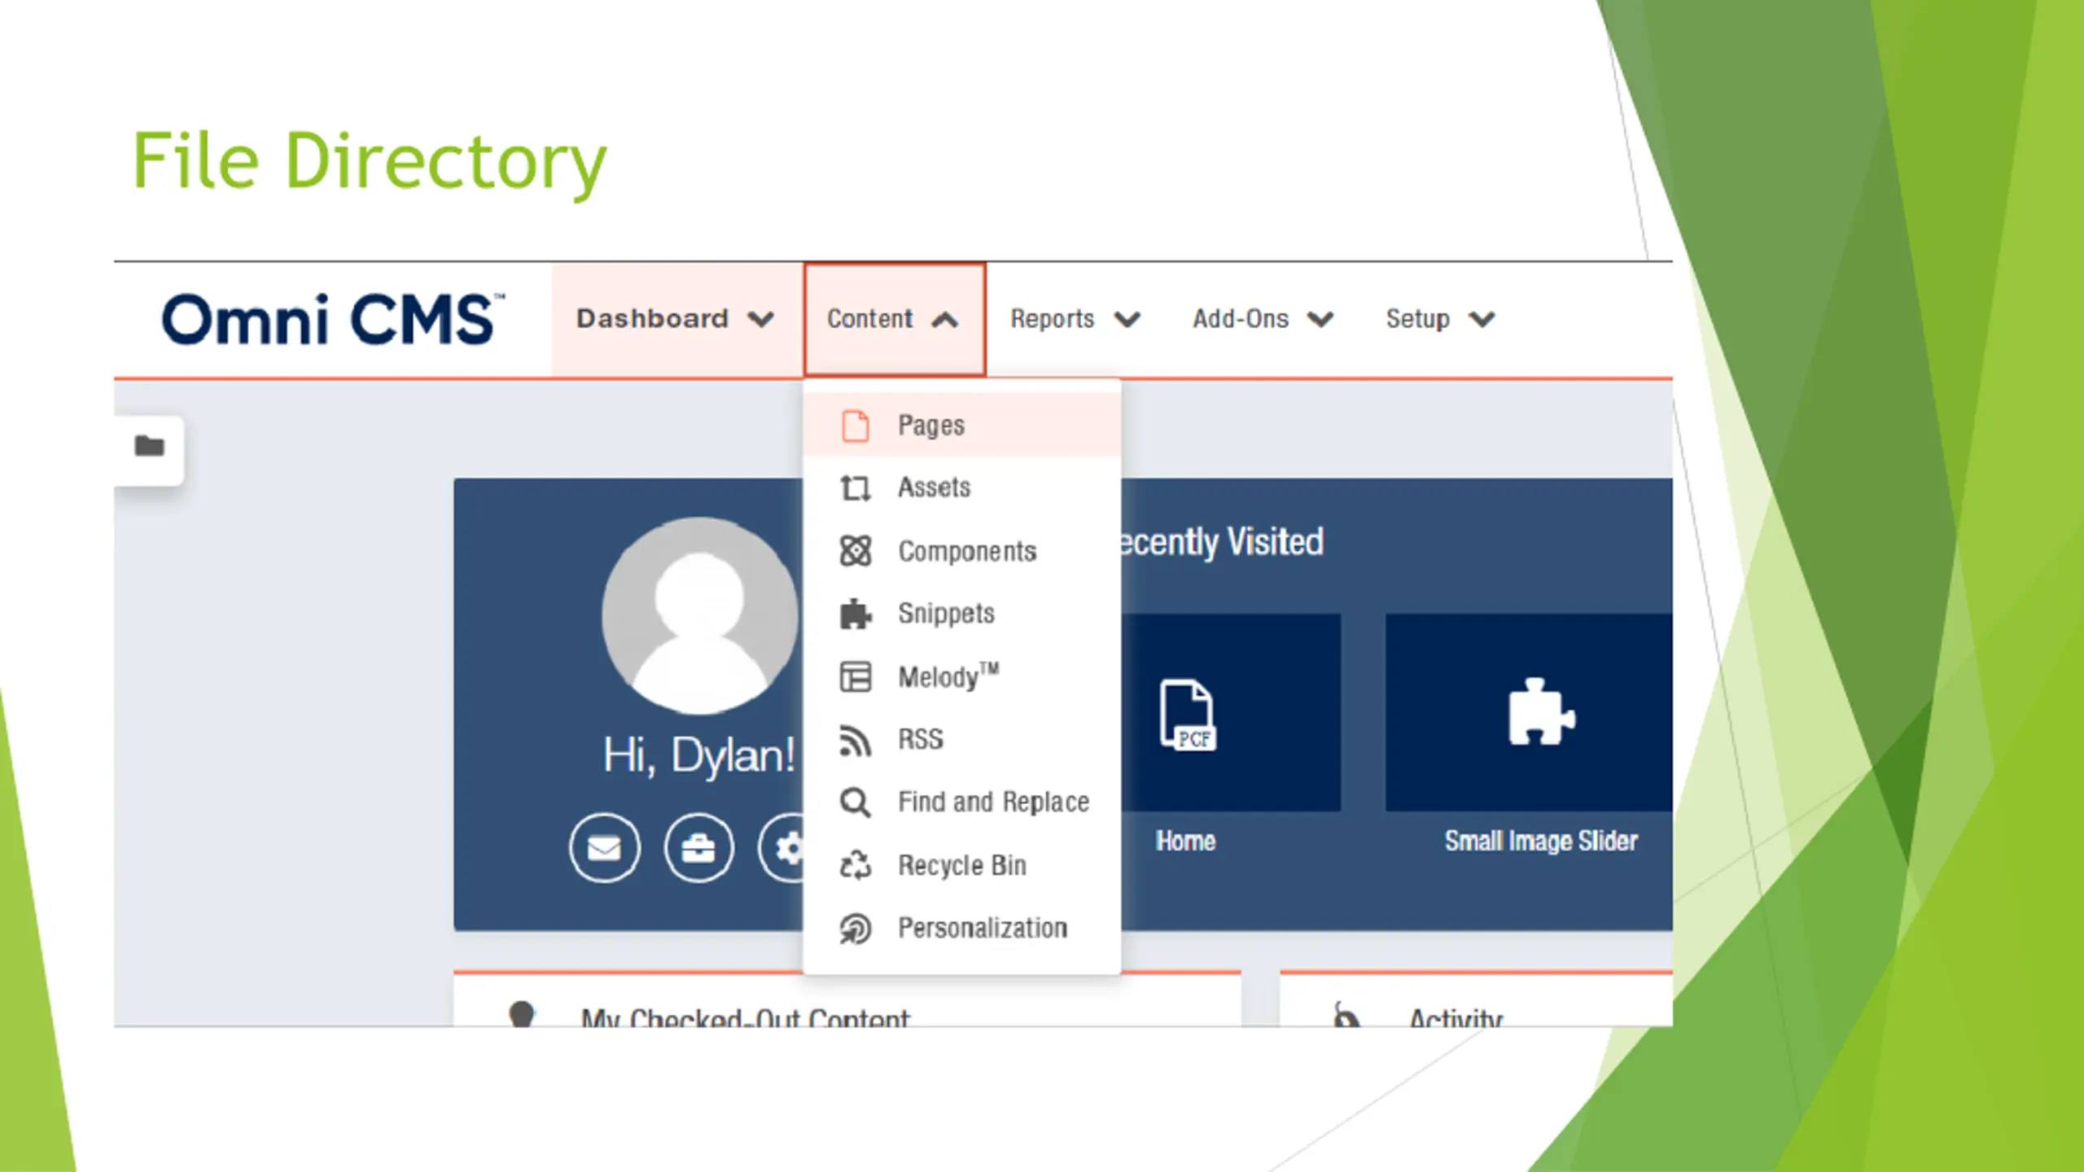The image size is (2084, 1172).
Task: Expand the Setup menu
Action: pyautogui.click(x=1441, y=319)
